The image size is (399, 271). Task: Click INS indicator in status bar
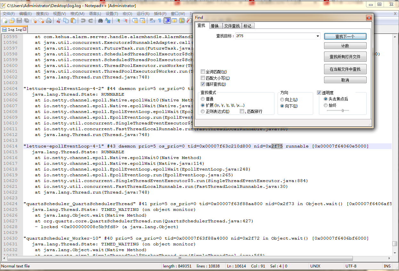click(387, 266)
